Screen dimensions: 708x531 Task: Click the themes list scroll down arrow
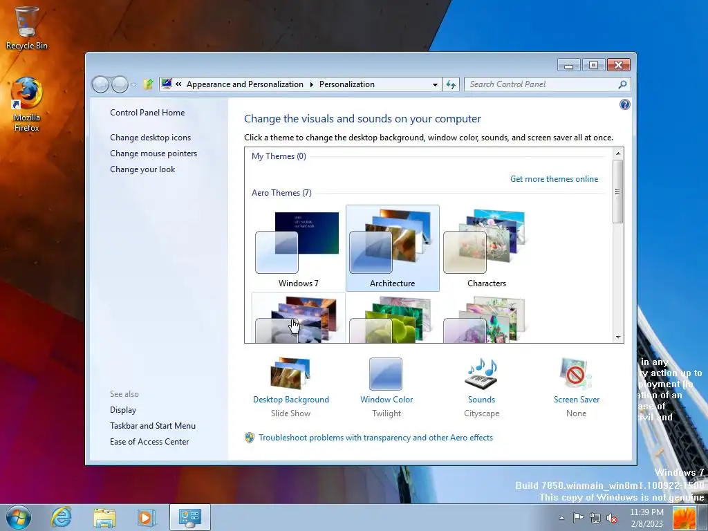click(x=617, y=337)
